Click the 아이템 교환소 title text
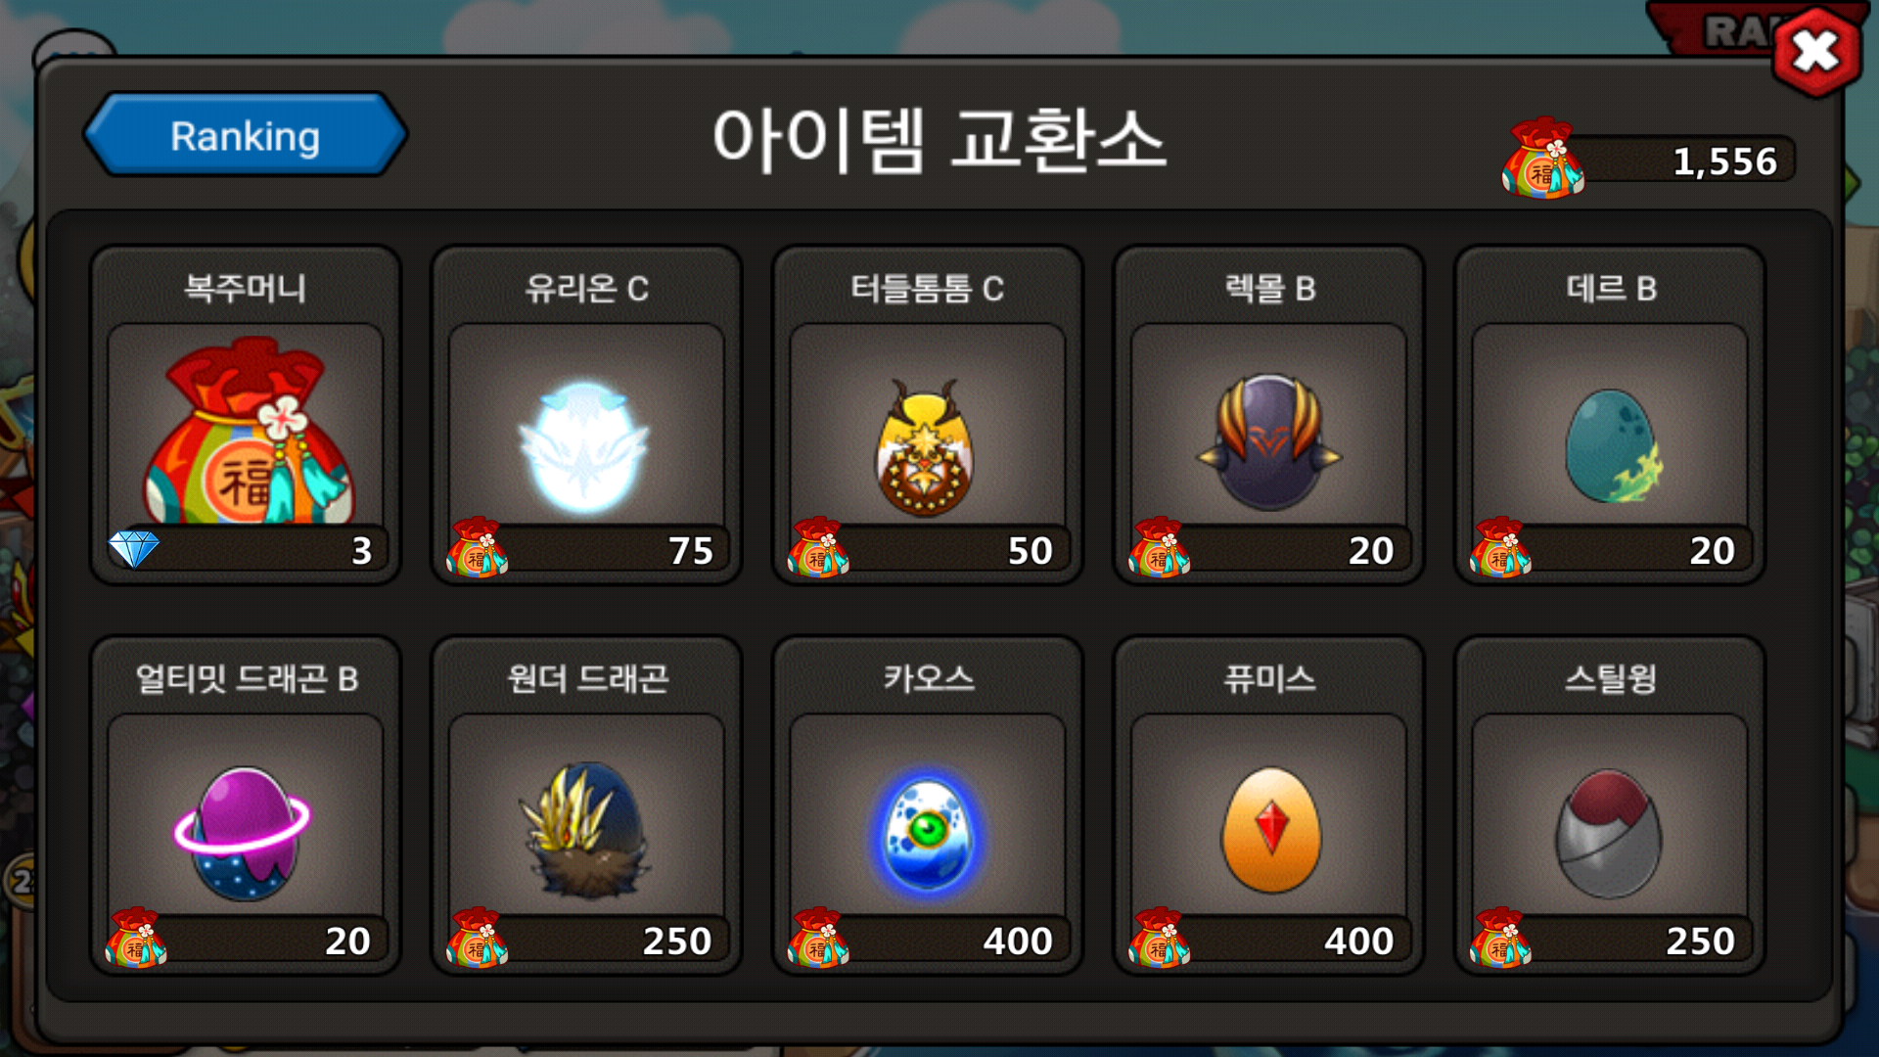1879x1057 pixels. [x=939, y=139]
